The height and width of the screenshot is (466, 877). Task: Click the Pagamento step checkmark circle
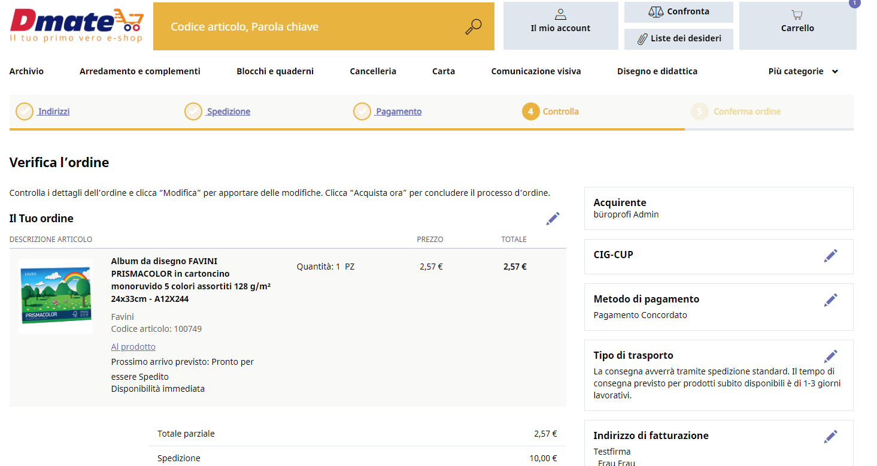point(362,111)
